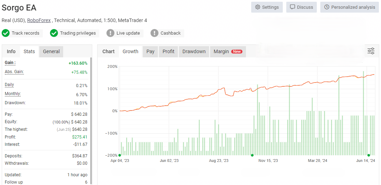Click the grey Live update warning icon
Viewport: 381px width, 185px height.
coord(111,33)
